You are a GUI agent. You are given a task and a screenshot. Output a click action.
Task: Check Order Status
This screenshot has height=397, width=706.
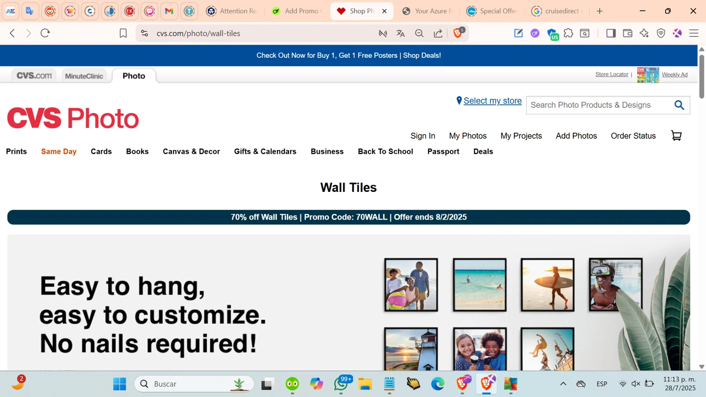633,136
